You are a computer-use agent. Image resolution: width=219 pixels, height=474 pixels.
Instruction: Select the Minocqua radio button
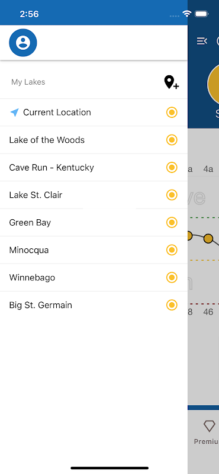(172, 250)
